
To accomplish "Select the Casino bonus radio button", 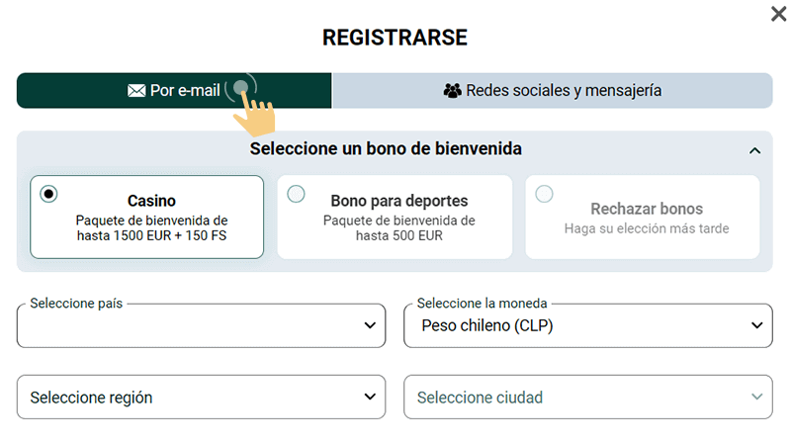I will point(48,194).
